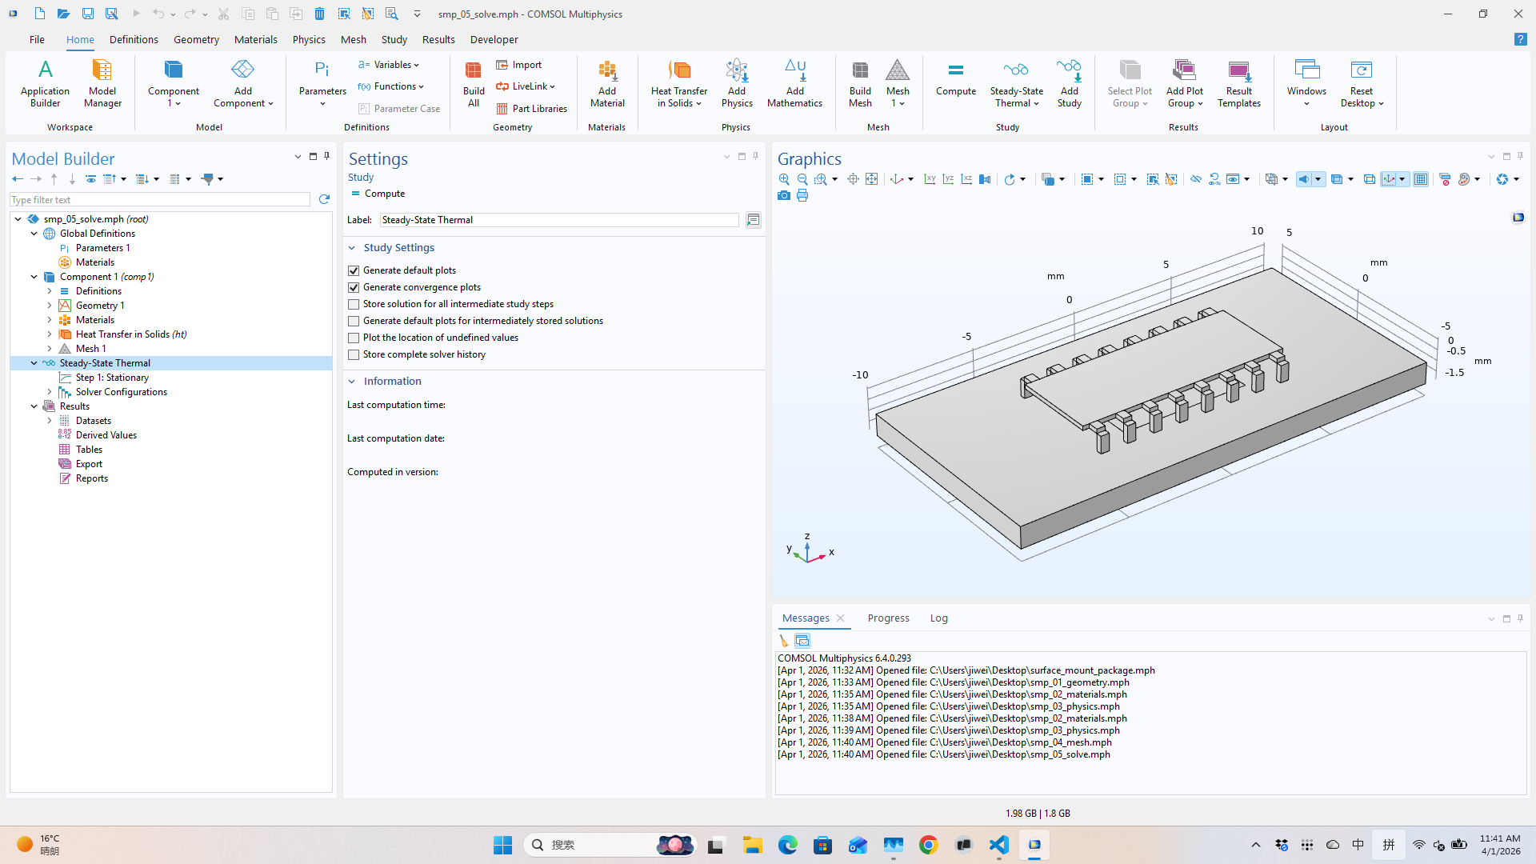Click the filter text field in Model Builder
Viewport: 1536px width, 864px height.
[158, 198]
